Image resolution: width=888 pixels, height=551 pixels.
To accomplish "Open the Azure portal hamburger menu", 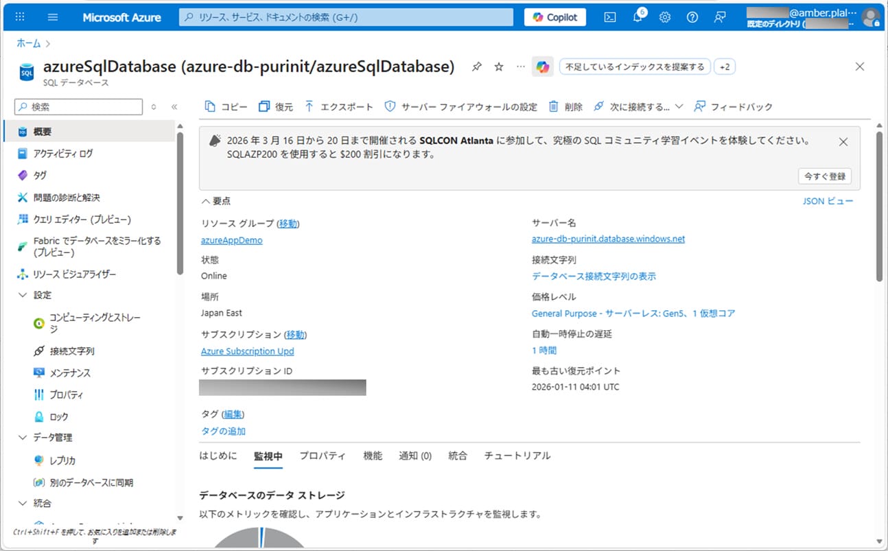I will point(53,17).
